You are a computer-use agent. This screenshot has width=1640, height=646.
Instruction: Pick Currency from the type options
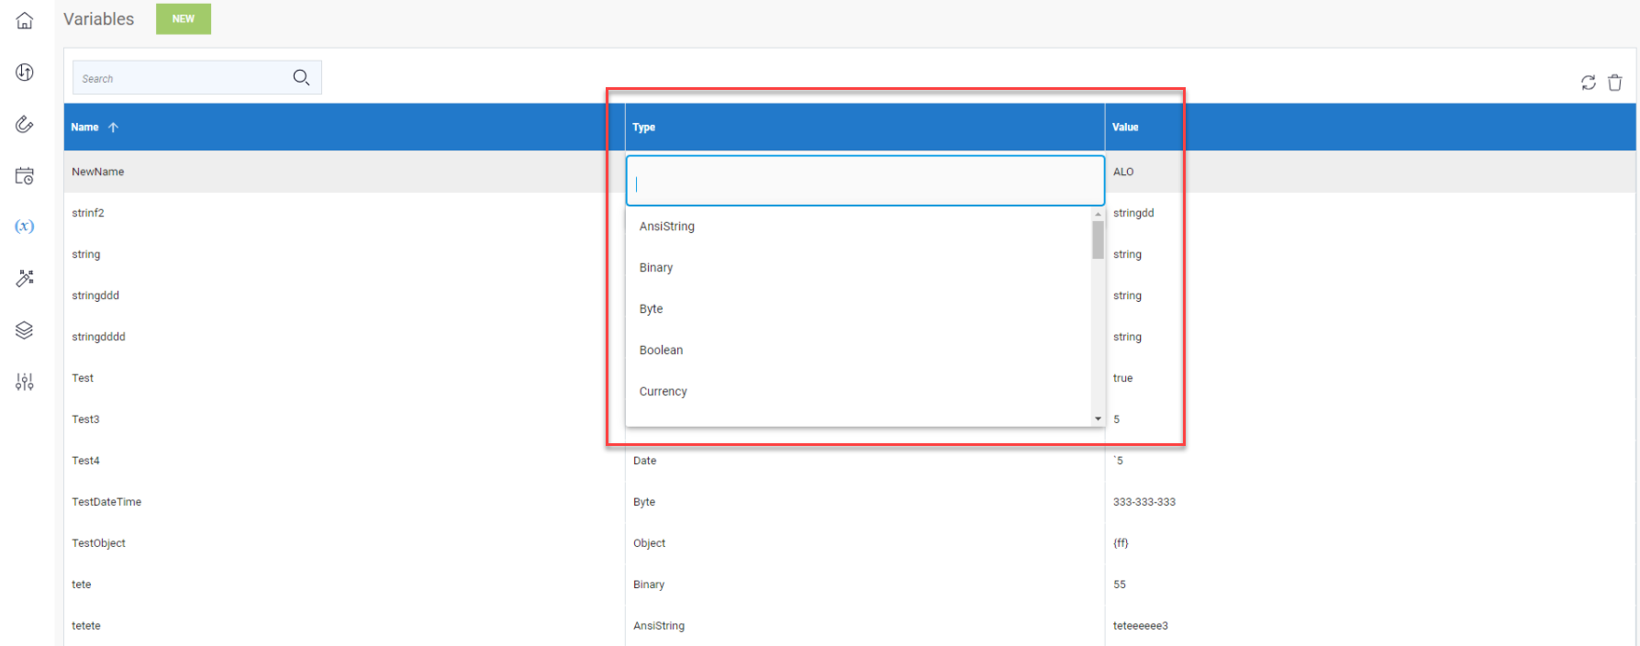tap(663, 392)
